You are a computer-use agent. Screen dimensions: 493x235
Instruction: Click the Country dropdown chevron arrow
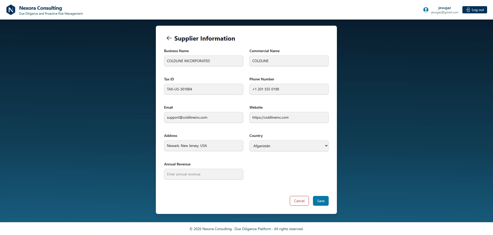tap(326, 146)
